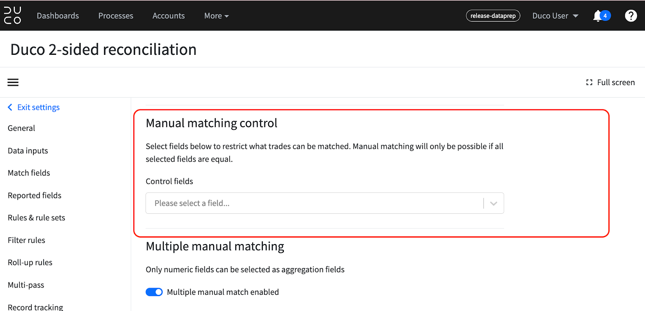645x311 pixels.
Task: Click the release-dataprep badge
Action: tap(493, 15)
